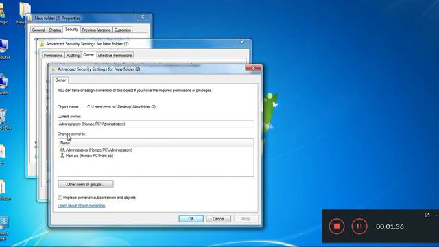Viewport: 439px width, 247px height.
Task: Pause the screen recording
Action: point(359,226)
